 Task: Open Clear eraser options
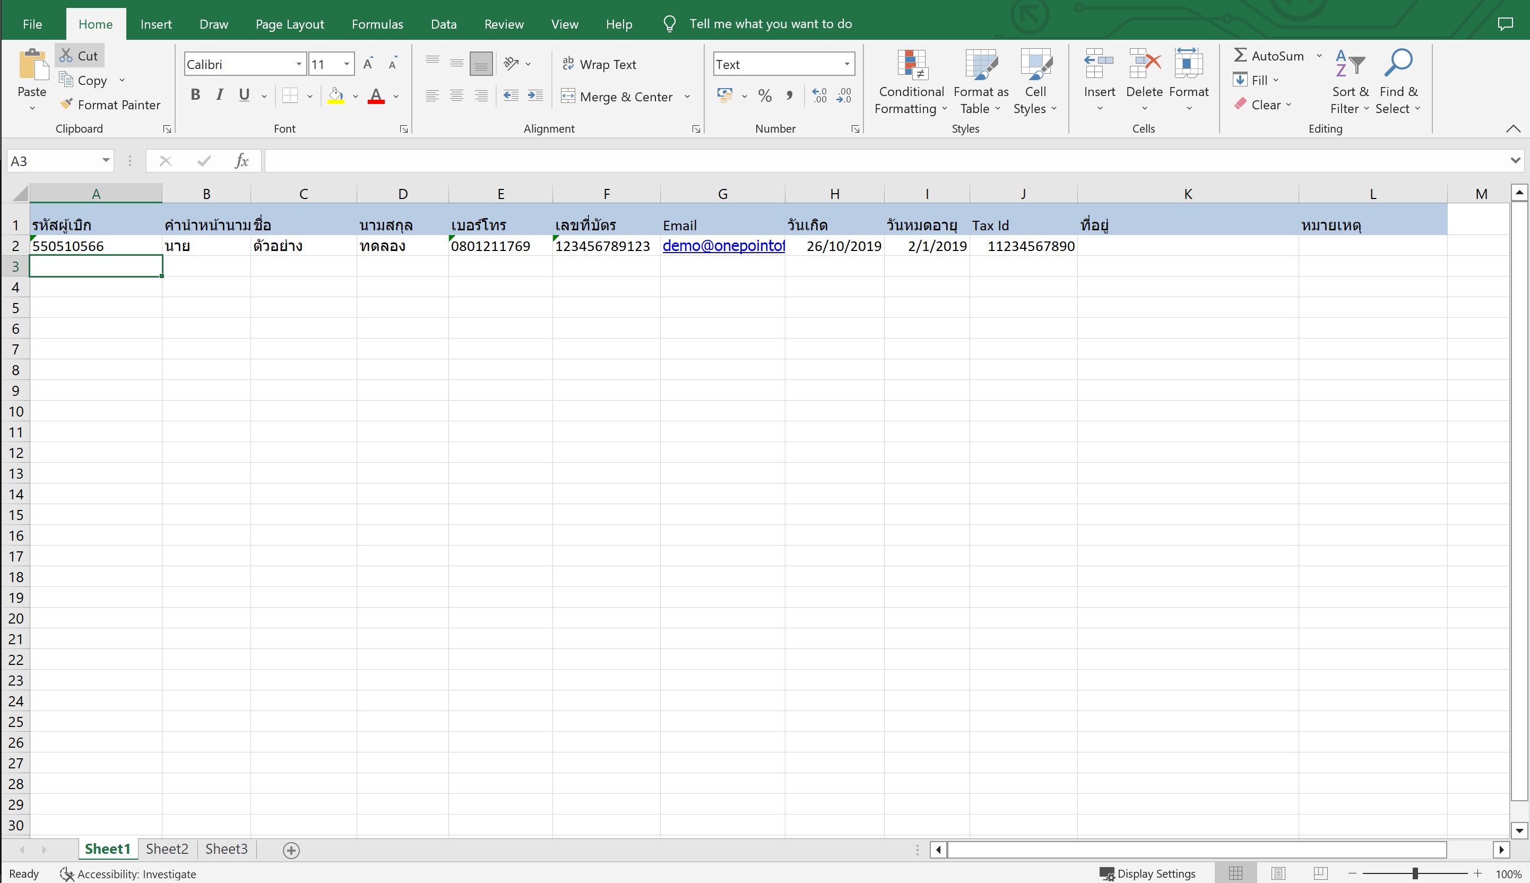pos(1263,105)
